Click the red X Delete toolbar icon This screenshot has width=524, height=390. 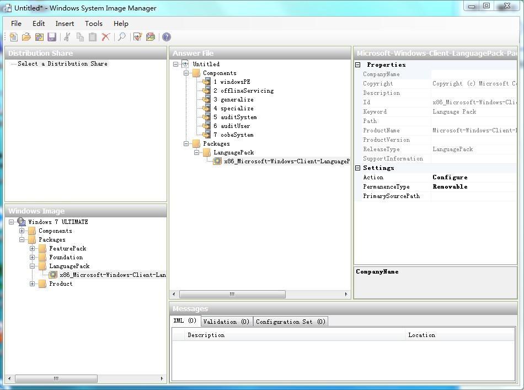coord(105,37)
